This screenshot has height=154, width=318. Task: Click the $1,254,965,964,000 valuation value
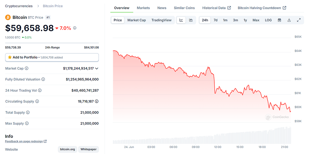pyautogui.click(x=82, y=79)
